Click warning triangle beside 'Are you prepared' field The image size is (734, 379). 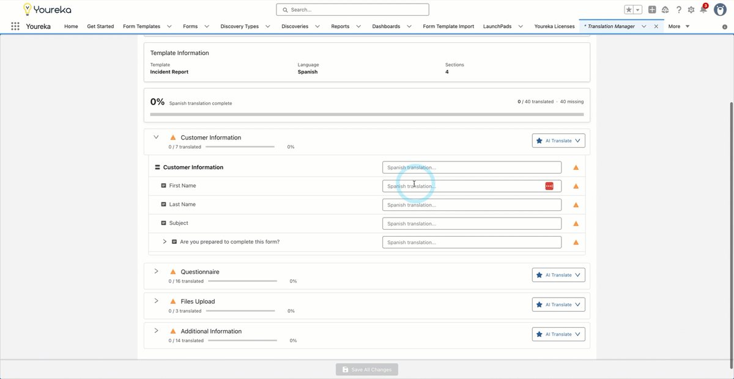(x=576, y=243)
